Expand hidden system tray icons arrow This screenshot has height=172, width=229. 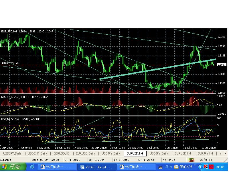[201, 167]
